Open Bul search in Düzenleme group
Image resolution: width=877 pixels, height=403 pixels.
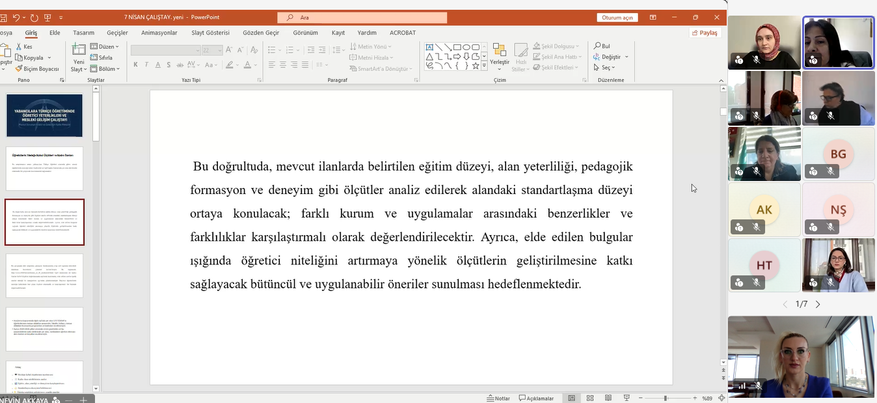602,46
